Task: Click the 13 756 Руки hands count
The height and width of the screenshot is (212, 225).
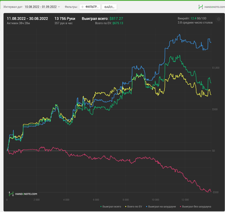Action: pyautogui.click(x=65, y=19)
